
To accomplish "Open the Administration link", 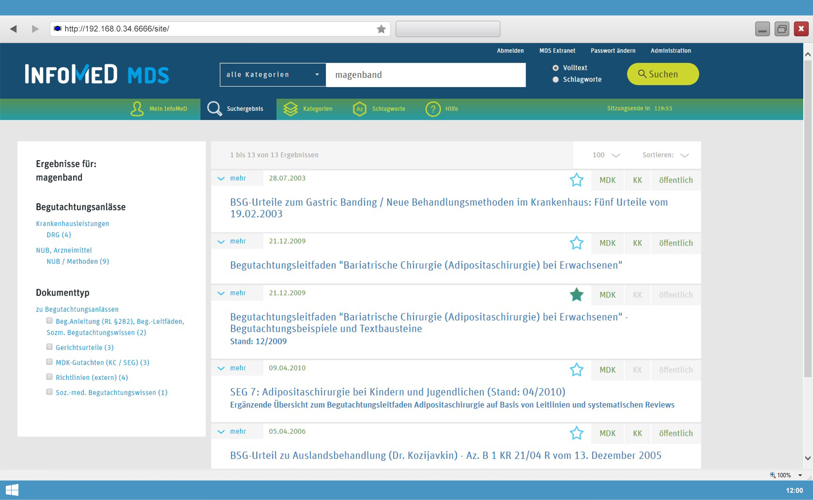I will click(671, 51).
